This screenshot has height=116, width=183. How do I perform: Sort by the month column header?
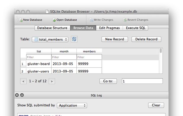(64, 52)
